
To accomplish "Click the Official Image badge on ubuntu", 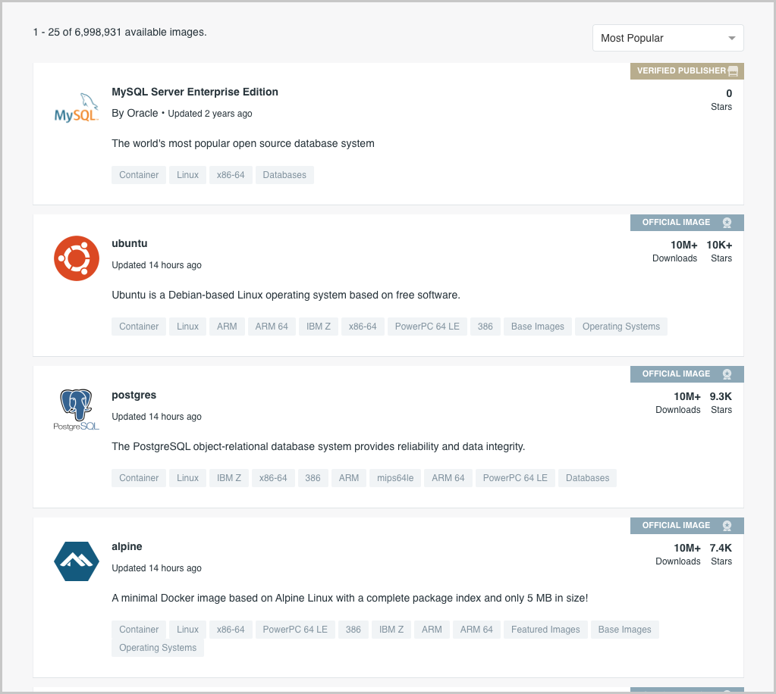I will 686,222.
